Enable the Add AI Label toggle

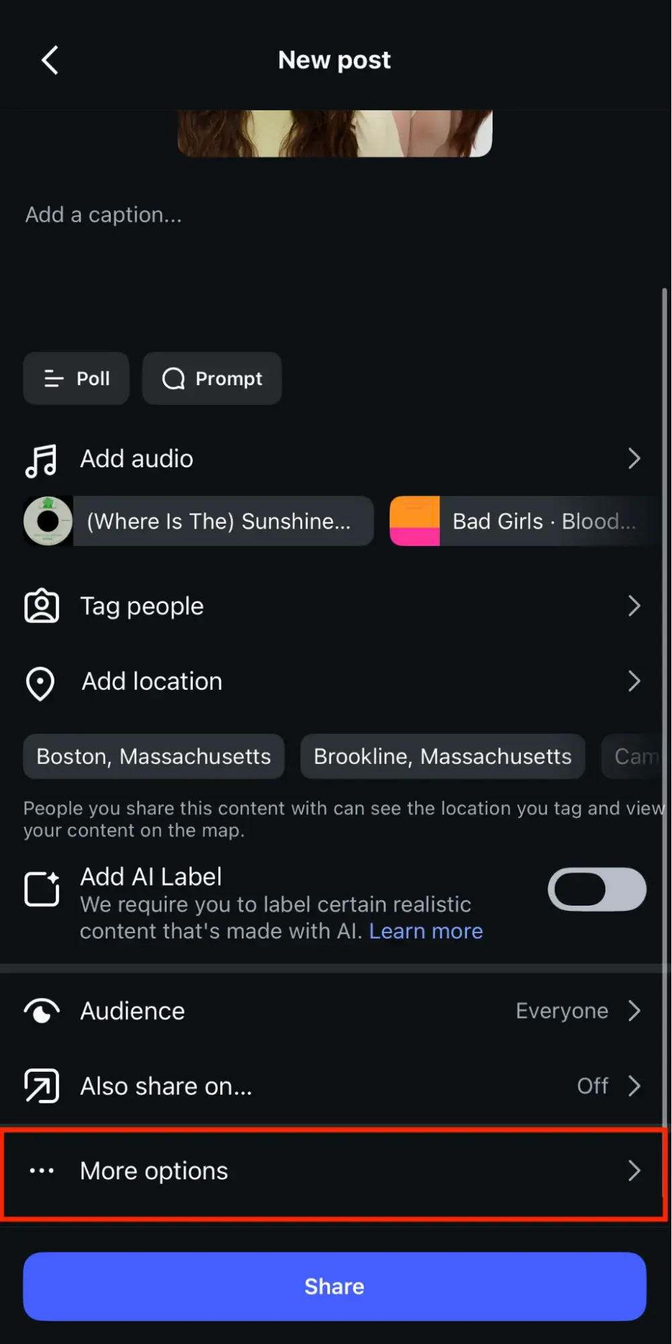(596, 889)
